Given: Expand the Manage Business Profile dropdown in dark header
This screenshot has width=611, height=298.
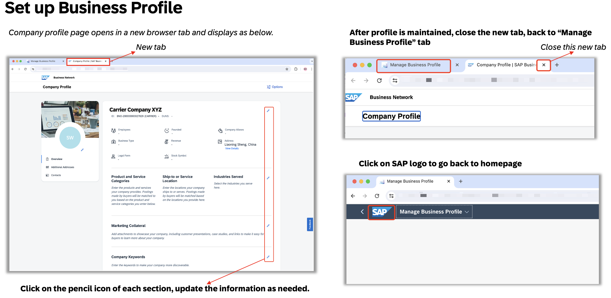Looking at the screenshot, I should pyautogui.click(x=467, y=212).
